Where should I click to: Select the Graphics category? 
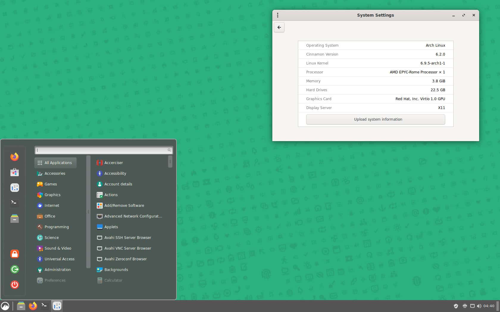(52, 195)
